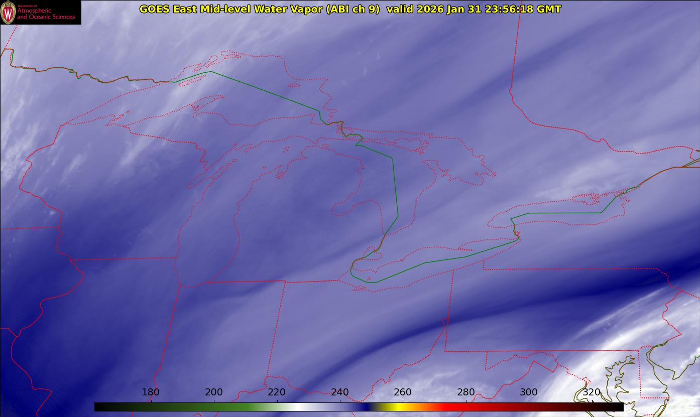Select the 260 colorbar tick label
This screenshot has width=700, height=417.
click(x=403, y=392)
